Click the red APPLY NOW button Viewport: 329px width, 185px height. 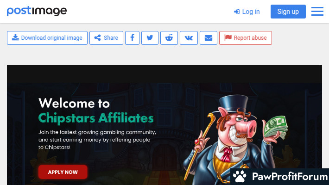pyautogui.click(x=63, y=172)
